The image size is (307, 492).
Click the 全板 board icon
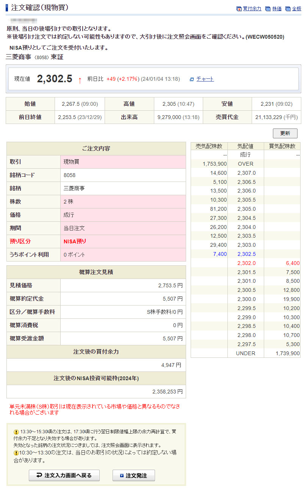point(288,9)
